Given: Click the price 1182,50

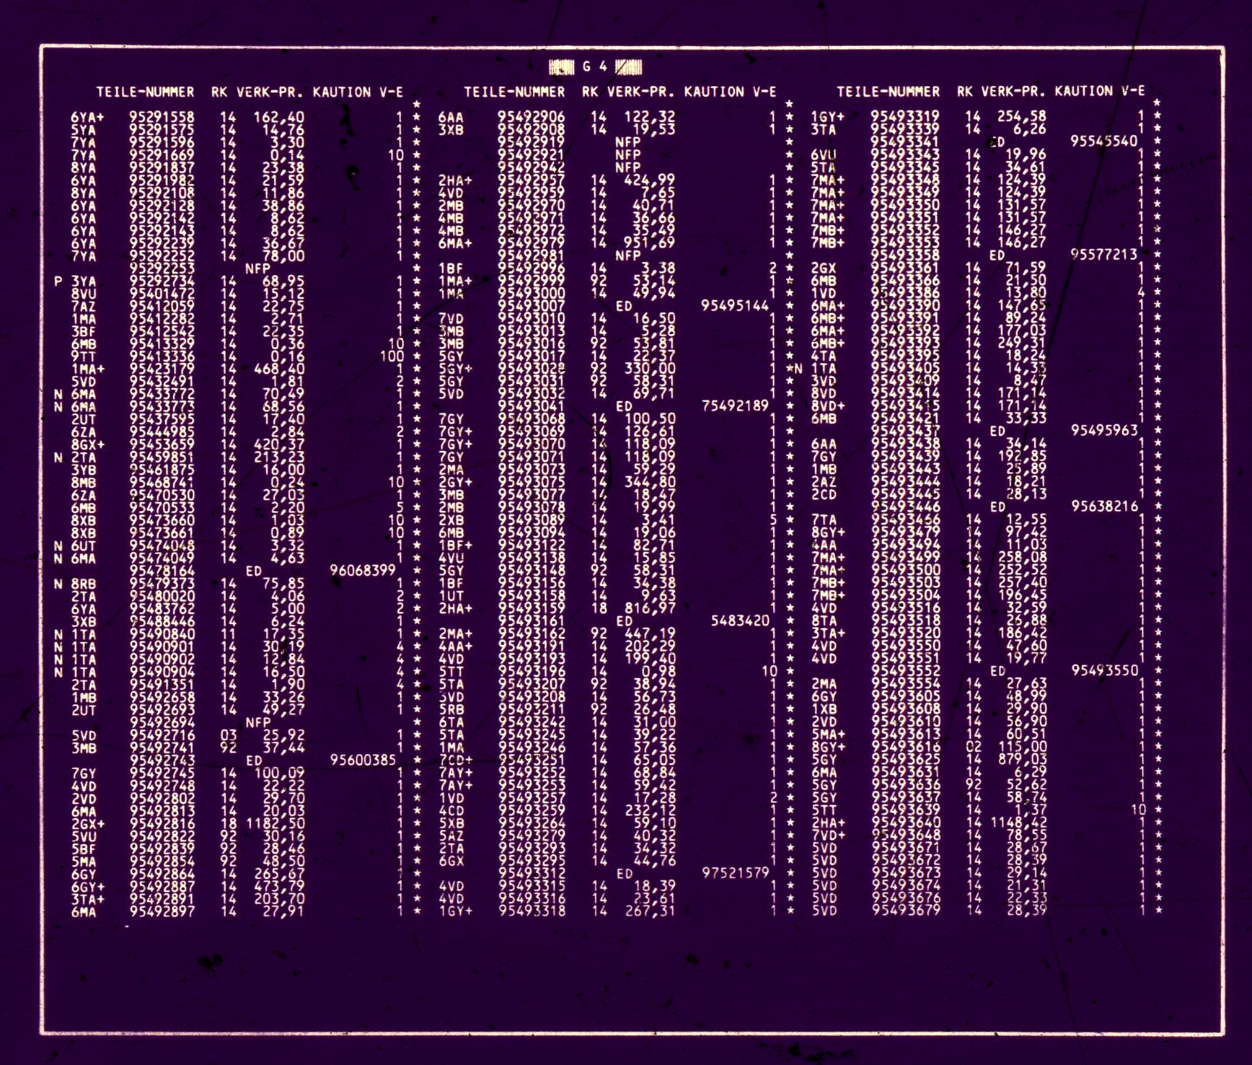Looking at the screenshot, I should [275, 823].
